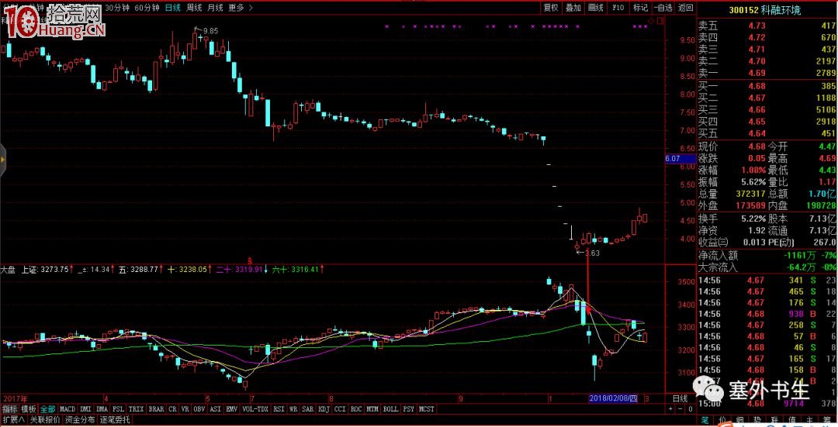The image size is (838, 427).
Task: Open the 指标 indicator tab
Action: click(x=9, y=409)
